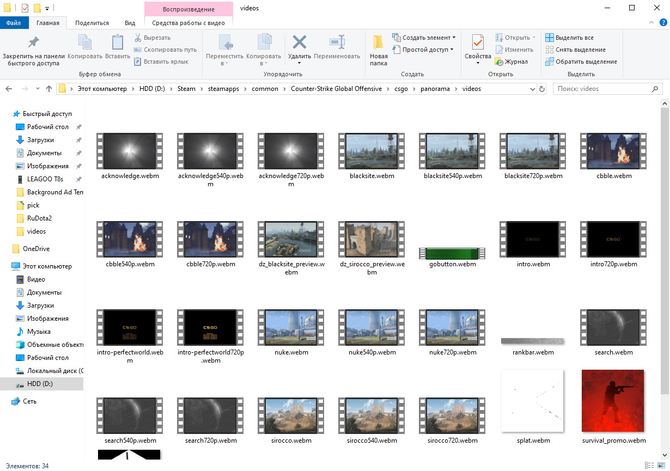Click the Delete (Удалить) ribbon icon
Screen dimensions: 670x471
[299, 42]
